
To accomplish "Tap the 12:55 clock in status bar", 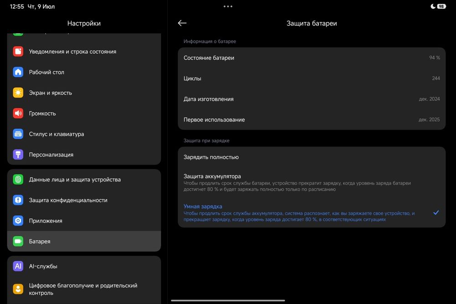I will (17, 6).
